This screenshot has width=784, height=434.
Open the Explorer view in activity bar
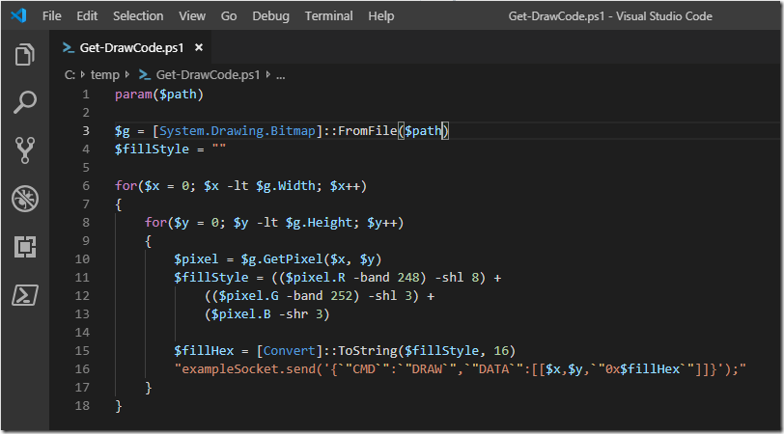tap(25, 54)
